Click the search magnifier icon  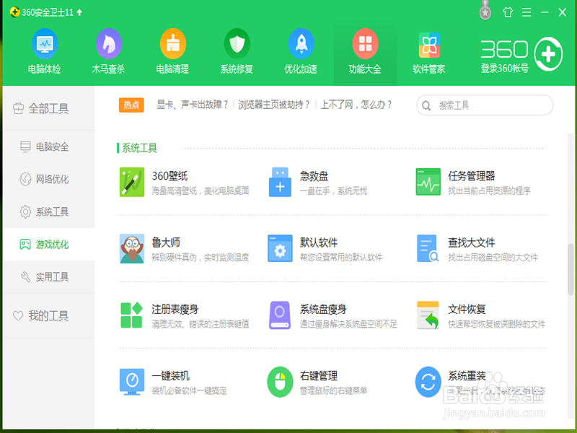pyautogui.click(x=426, y=105)
